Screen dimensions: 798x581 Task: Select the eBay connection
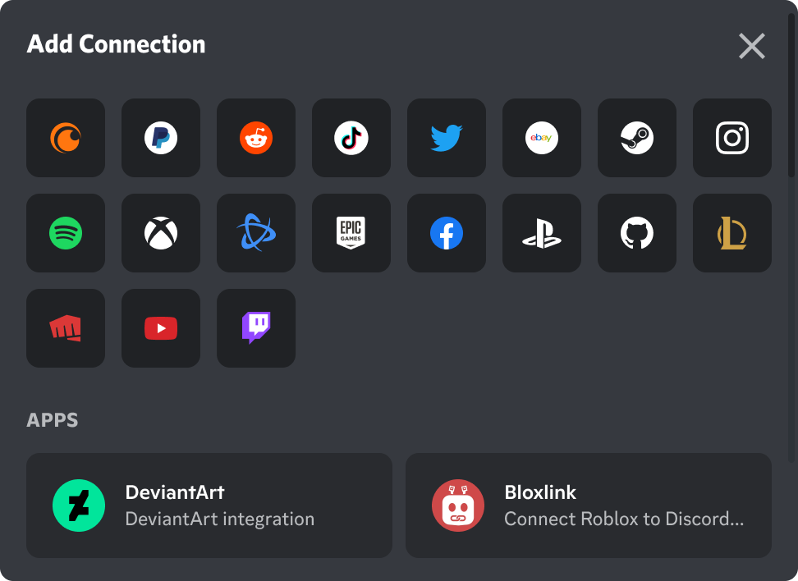click(542, 138)
